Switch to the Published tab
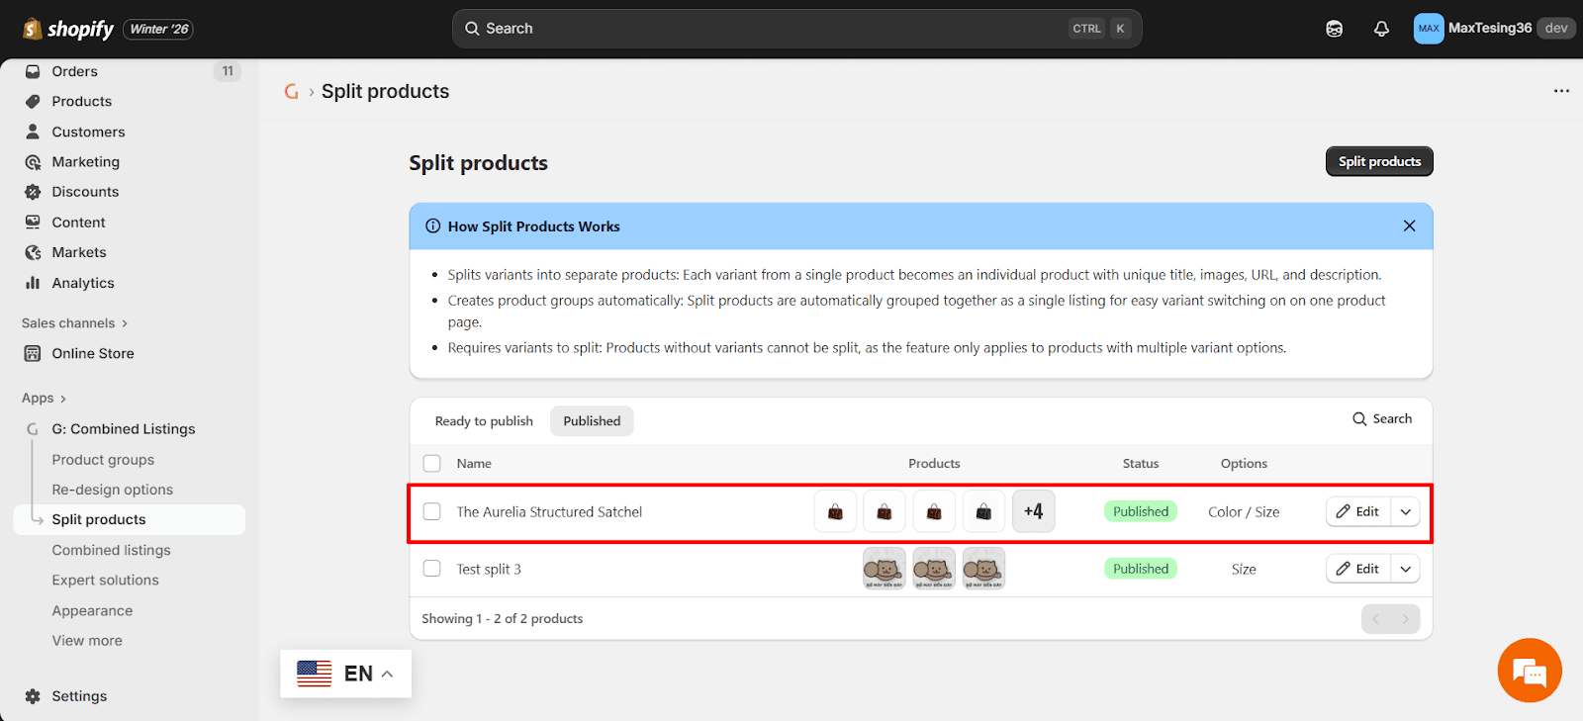1583x721 pixels. click(592, 421)
